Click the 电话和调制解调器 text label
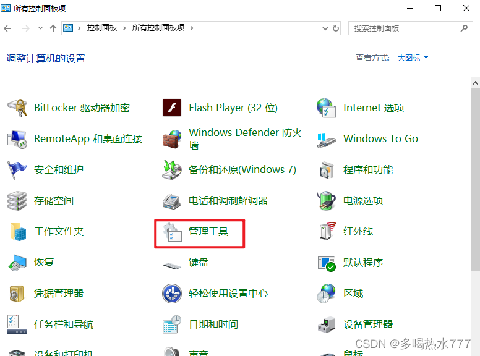Image resolution: width=480 pixels, height=356 pixels. pos(228,201)
